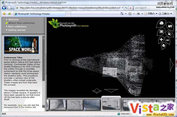Open the Tools (工具) menu dropdown
Image resolution: width=177 pixels, height=117 pixels.
click(170, 14)
